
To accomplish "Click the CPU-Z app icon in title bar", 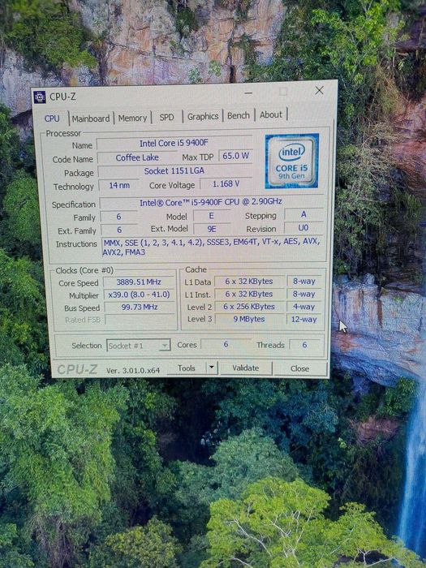I will [40, 97].
